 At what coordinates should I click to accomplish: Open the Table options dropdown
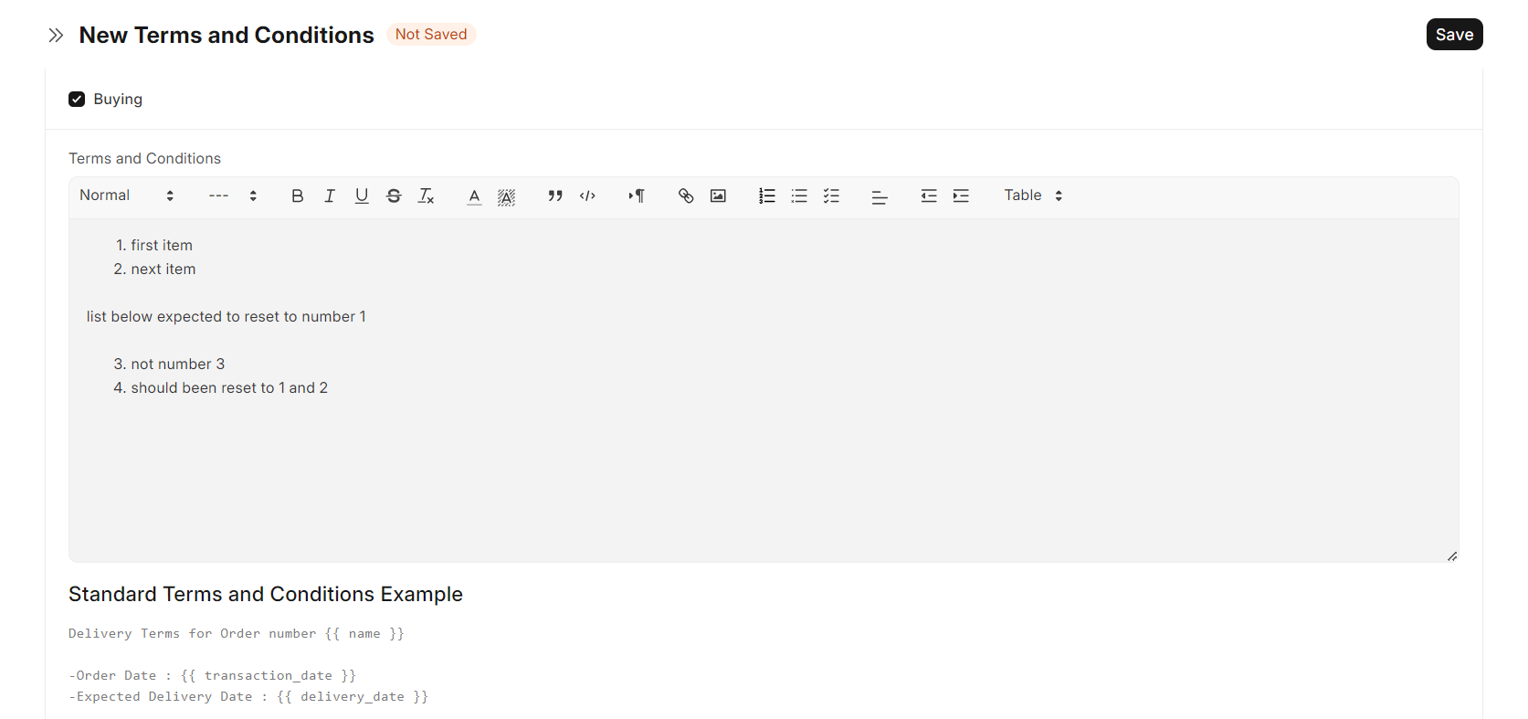1034,196
